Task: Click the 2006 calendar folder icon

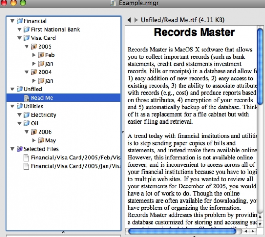Action: (x=34, y=132)
